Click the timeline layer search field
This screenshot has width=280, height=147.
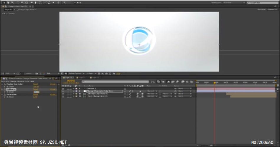click(x=115, y=82)
